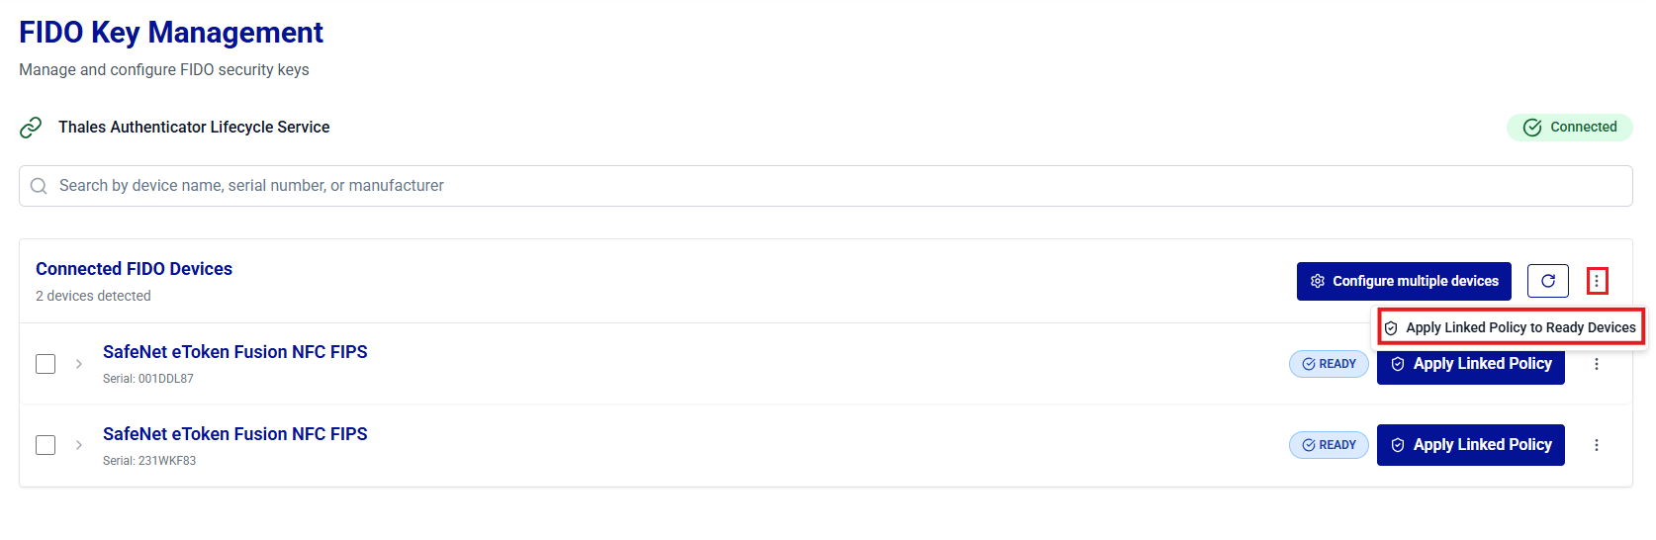Open the Connected FIDO Devices kebab menu

(1597, 281)
